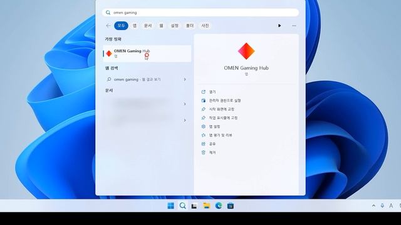Open the Windows Start button on taskbar

170,206
